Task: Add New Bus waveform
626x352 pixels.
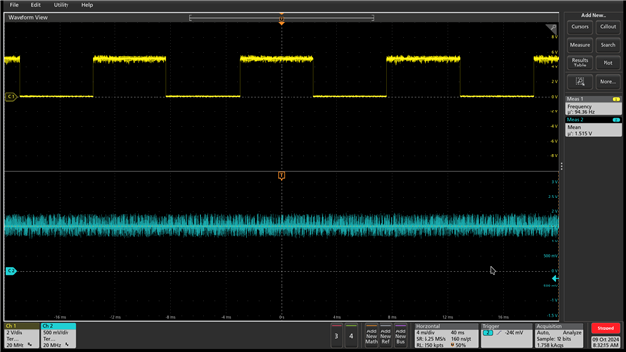Action: click(400, 335)
